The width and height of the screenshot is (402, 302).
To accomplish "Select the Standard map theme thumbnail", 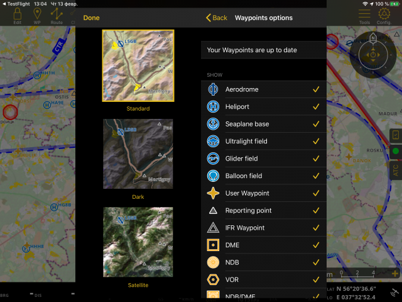I will 138,66.
